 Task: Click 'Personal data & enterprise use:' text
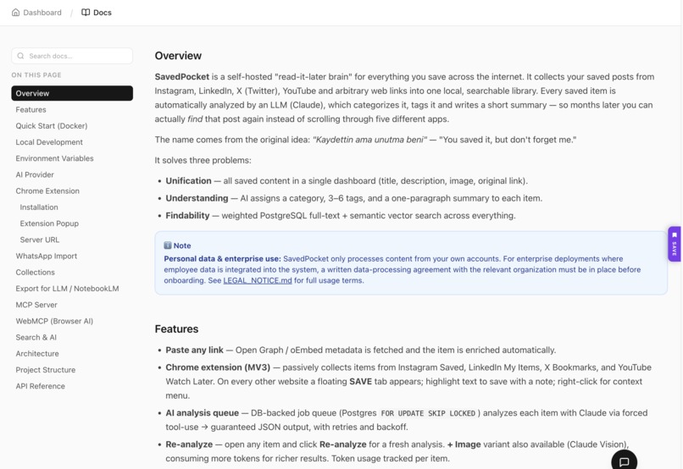click(222, 259)
